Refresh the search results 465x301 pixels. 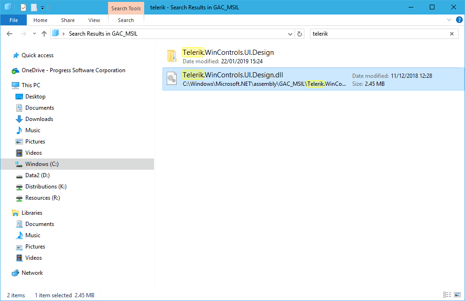click(x=300, y=34)
